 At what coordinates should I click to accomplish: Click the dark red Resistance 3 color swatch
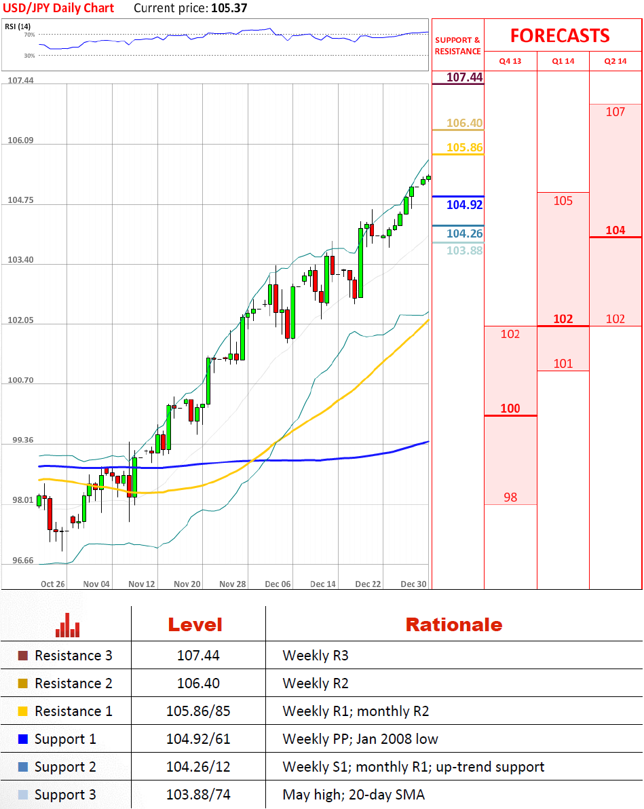pos(23,656)
